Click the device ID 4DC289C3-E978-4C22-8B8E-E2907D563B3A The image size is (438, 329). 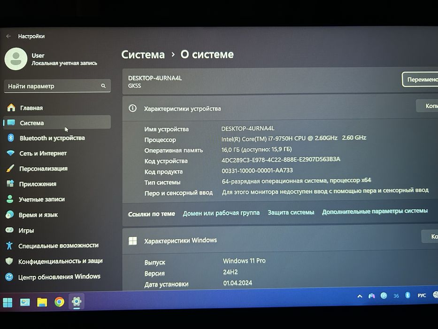281,159
